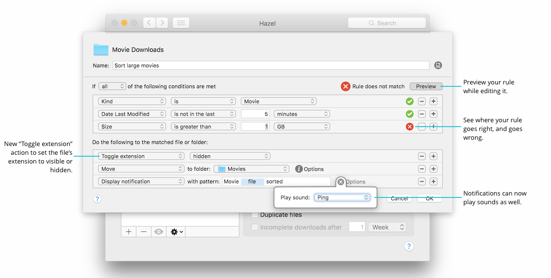Remove Date Last Modified condition with minus

tap(422, 114)
